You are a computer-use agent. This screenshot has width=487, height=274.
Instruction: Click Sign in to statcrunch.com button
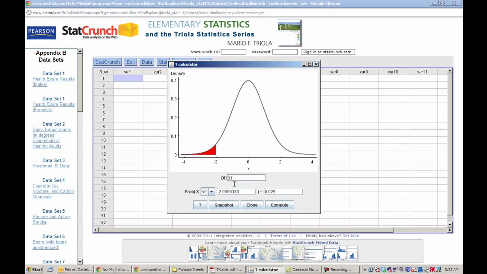pyautogui.click(x=328, y=52)
